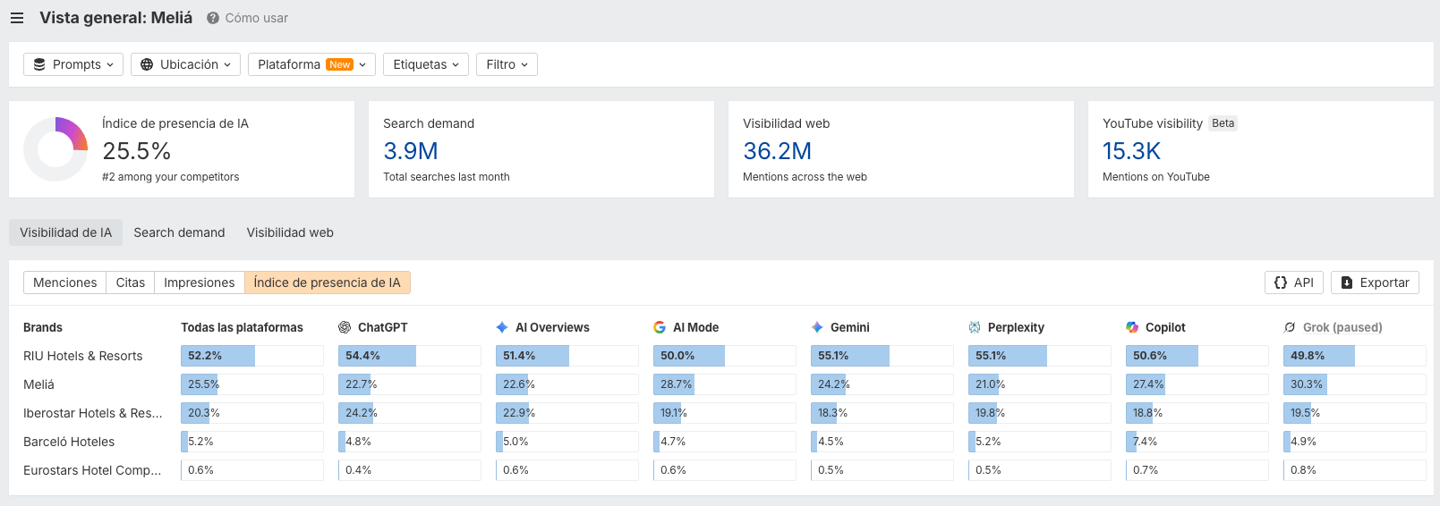Click the 15.3K YouTube mentions value
Screen dimensions: 1440x506
[1131, 151]
